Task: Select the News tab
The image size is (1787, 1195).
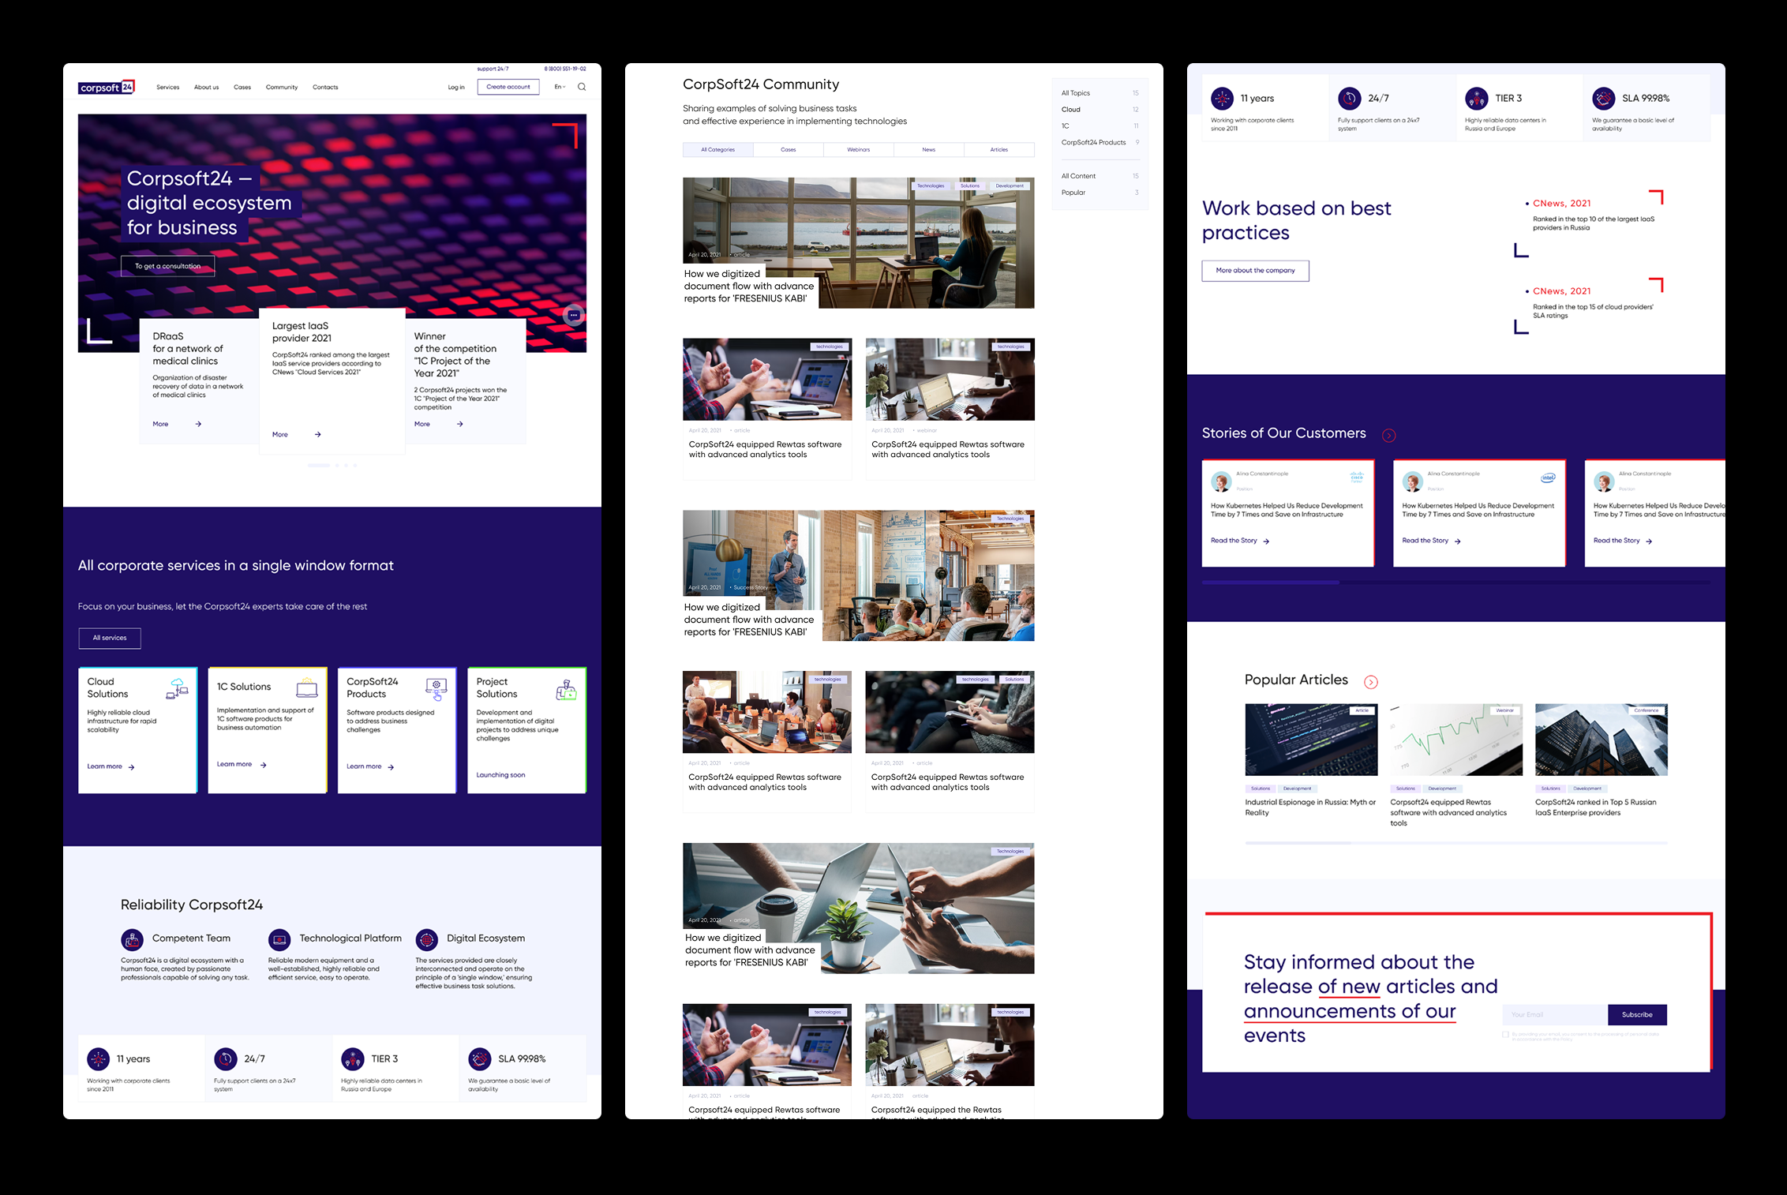Action: (929, 149)
